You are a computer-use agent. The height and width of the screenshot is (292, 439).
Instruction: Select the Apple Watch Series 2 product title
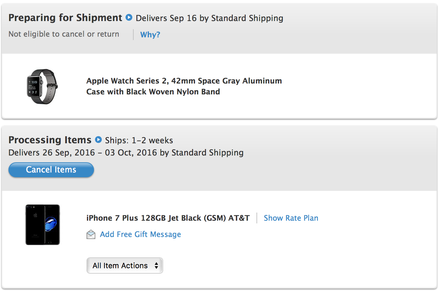pyautogui.click(x=184, y=86)
